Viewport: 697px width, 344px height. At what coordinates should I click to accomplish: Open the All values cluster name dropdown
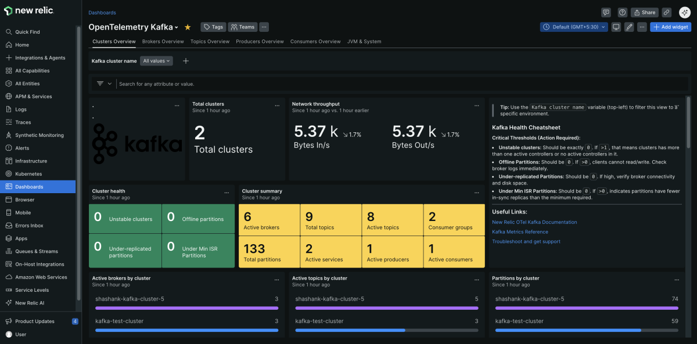(157, 61)
